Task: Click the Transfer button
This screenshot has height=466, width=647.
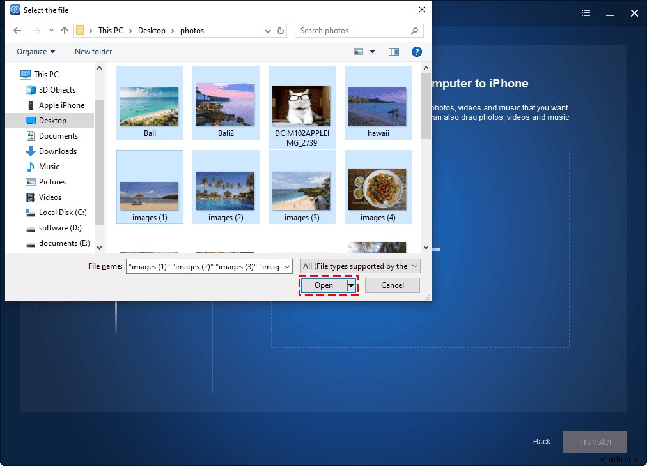Action: coord(595,441)
